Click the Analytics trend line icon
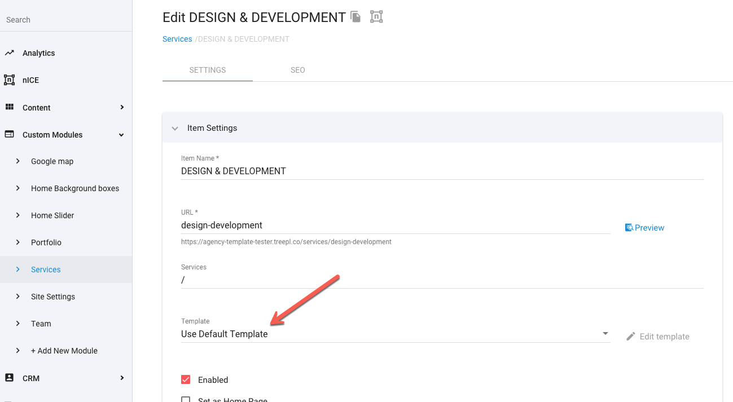This screenshot has width=733, height=402. pyautogui.click(x=9, y=53)
